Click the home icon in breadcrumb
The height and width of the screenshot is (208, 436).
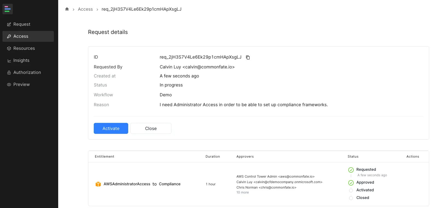pos(67,9)
